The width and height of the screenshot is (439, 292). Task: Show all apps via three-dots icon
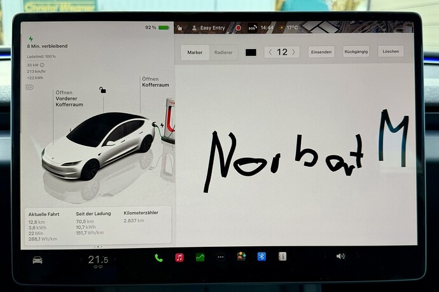tap(221, 257)
